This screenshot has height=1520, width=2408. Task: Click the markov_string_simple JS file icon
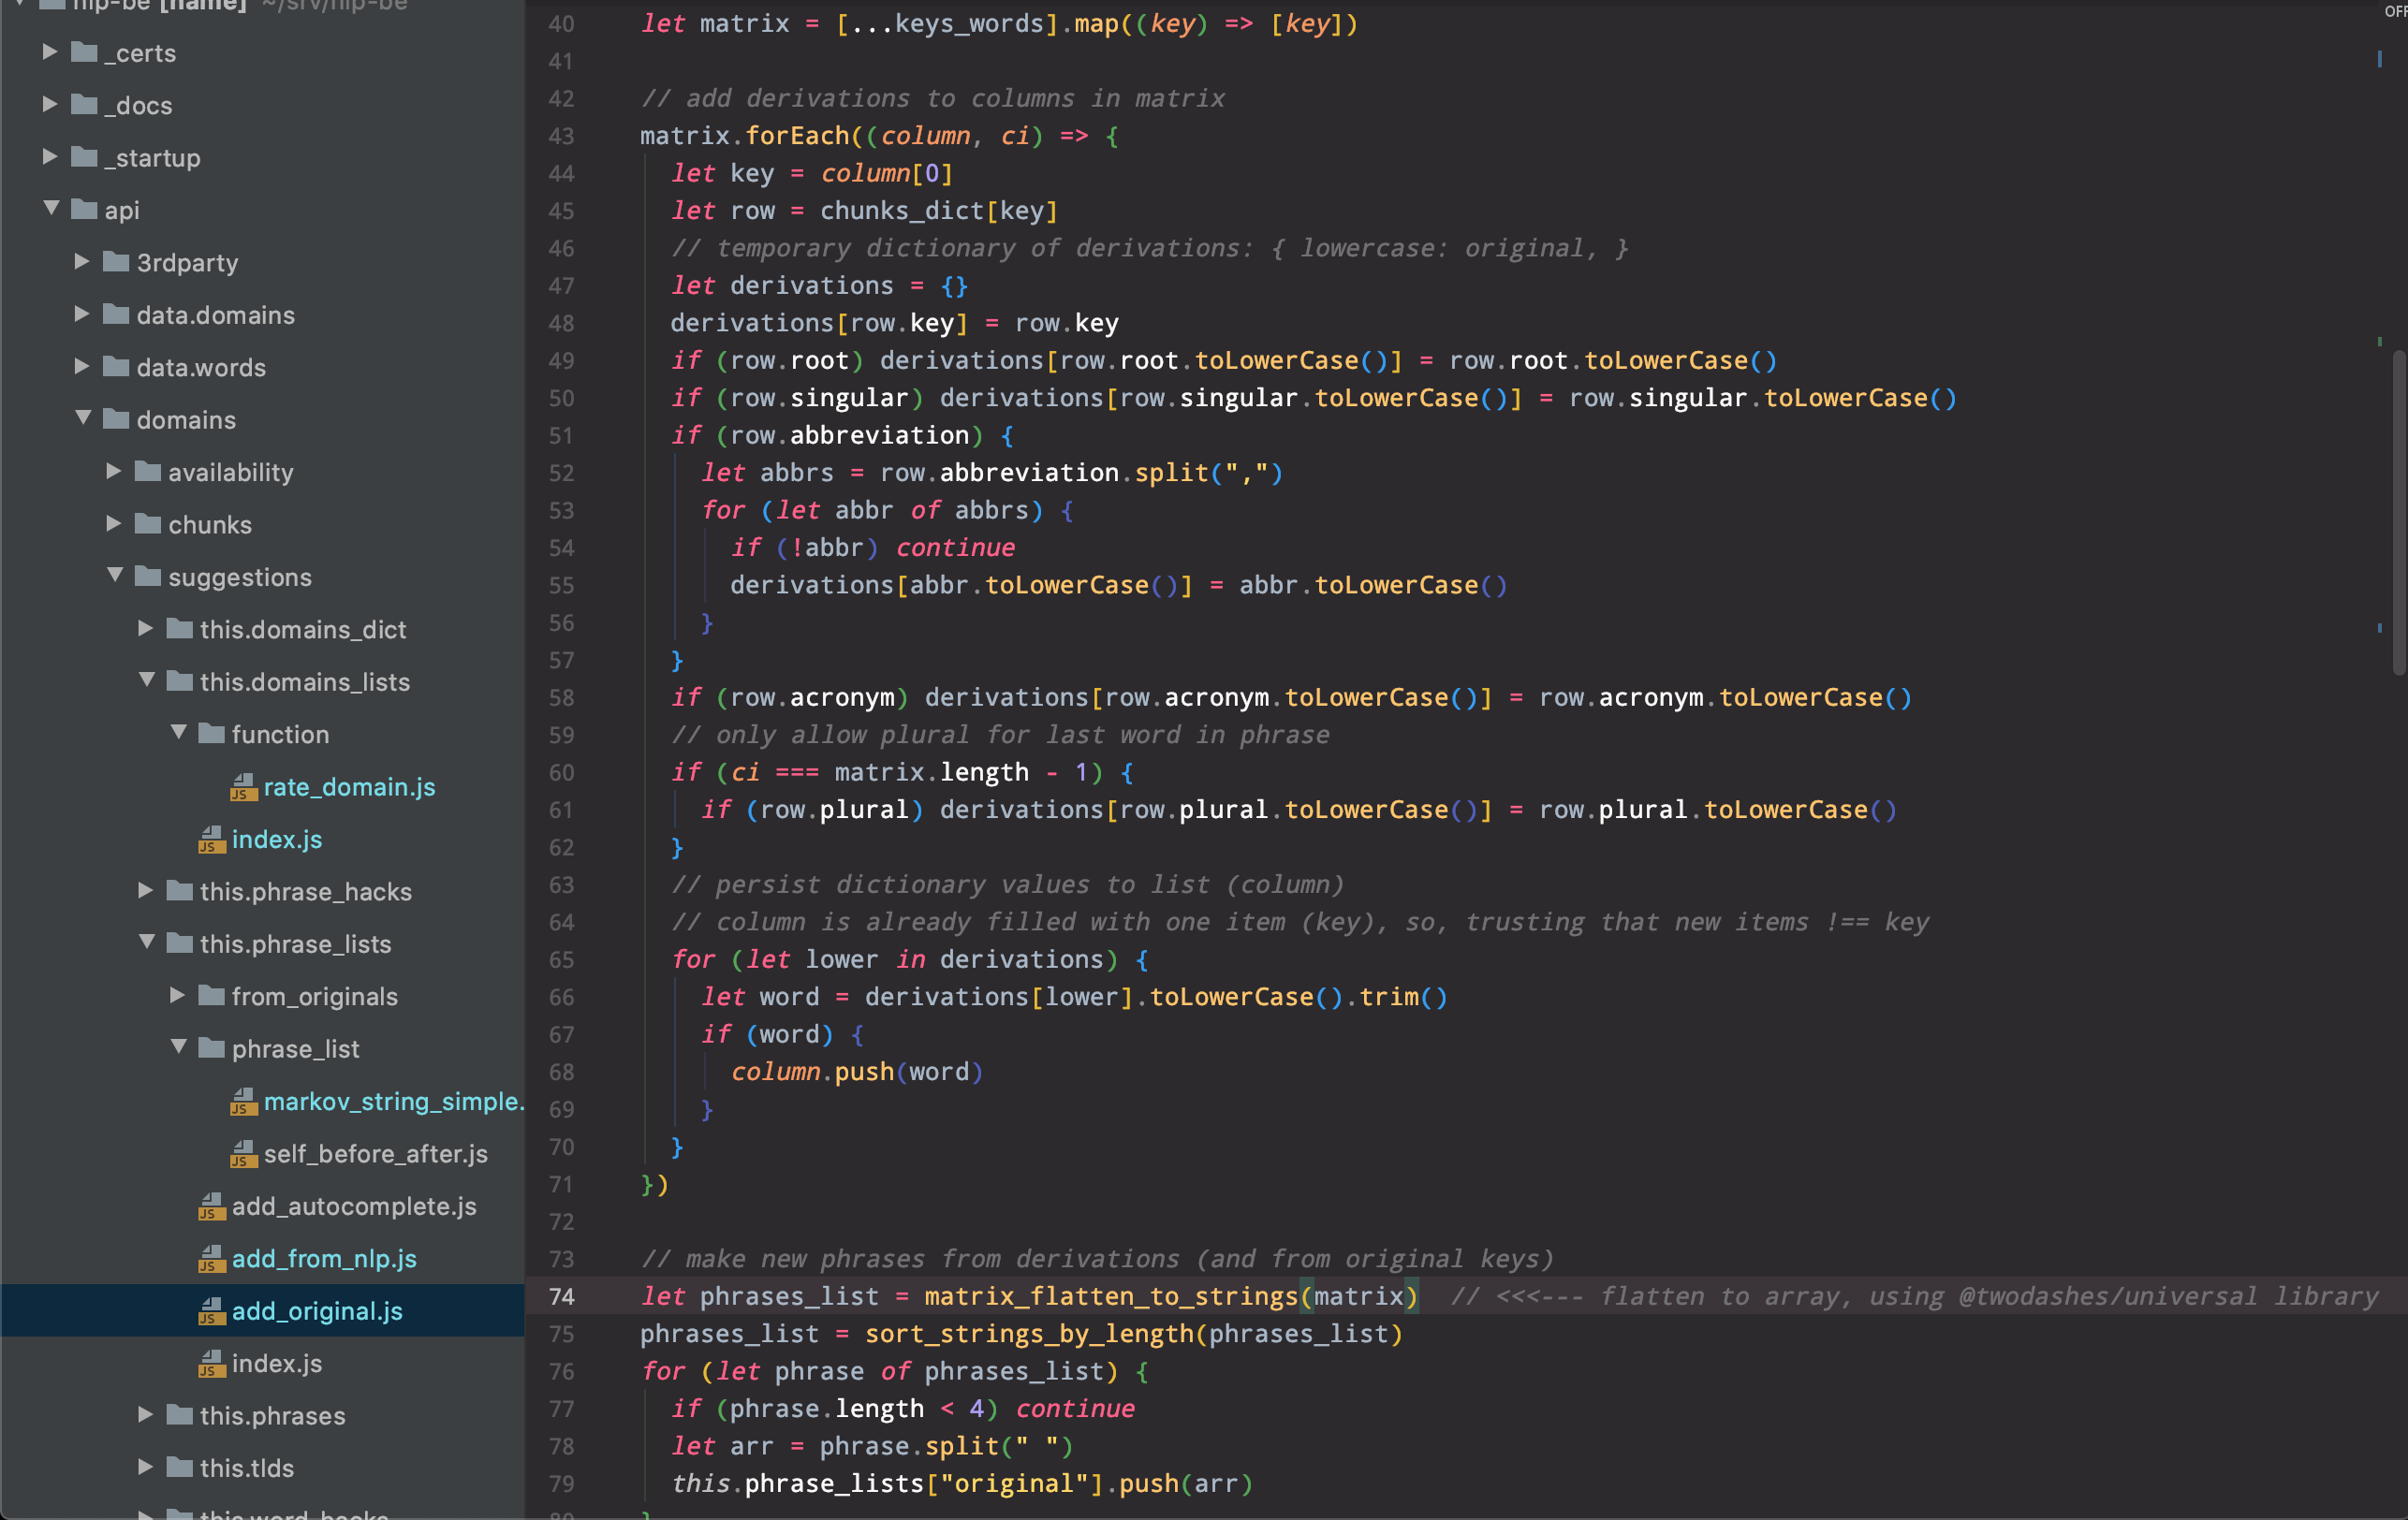(x=243, y=1102)
